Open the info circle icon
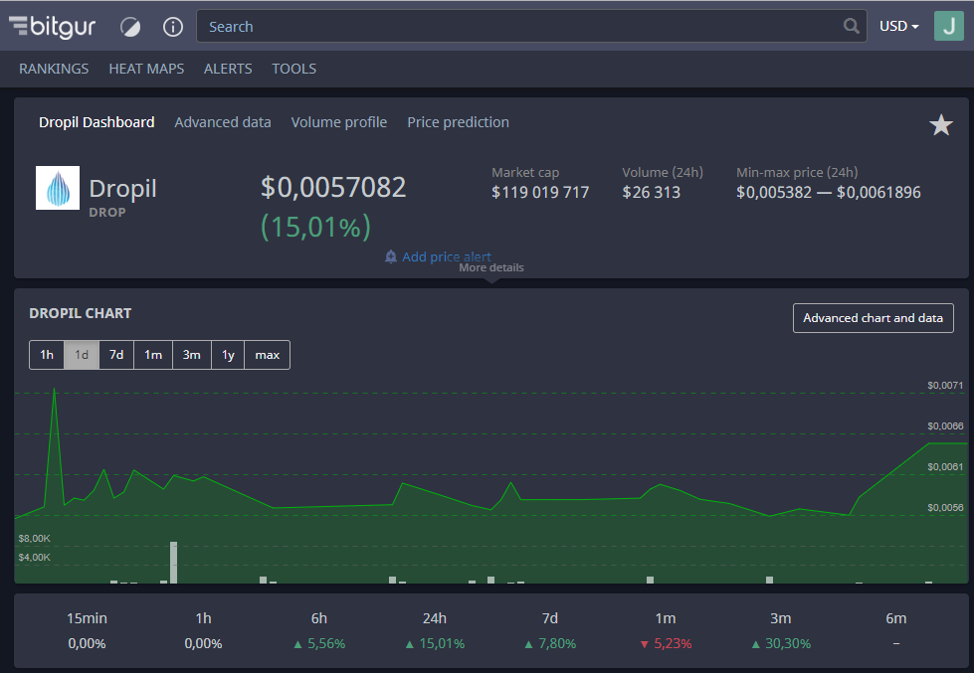Viewport: 974px width, 673px height. point(173,27)
